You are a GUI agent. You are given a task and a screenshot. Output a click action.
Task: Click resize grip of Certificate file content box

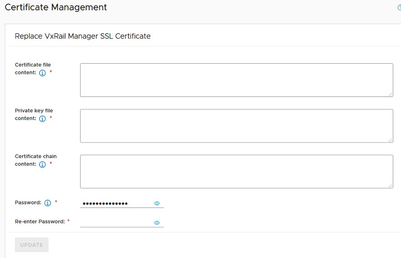click(390, 94)
